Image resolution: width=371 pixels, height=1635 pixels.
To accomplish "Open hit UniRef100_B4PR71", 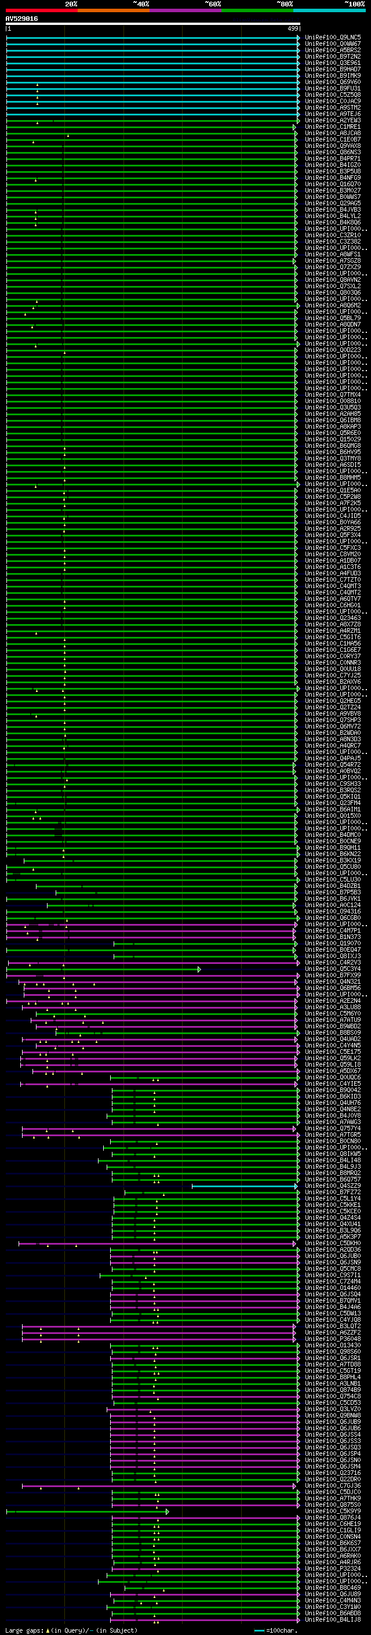I will tap(333, 159).
